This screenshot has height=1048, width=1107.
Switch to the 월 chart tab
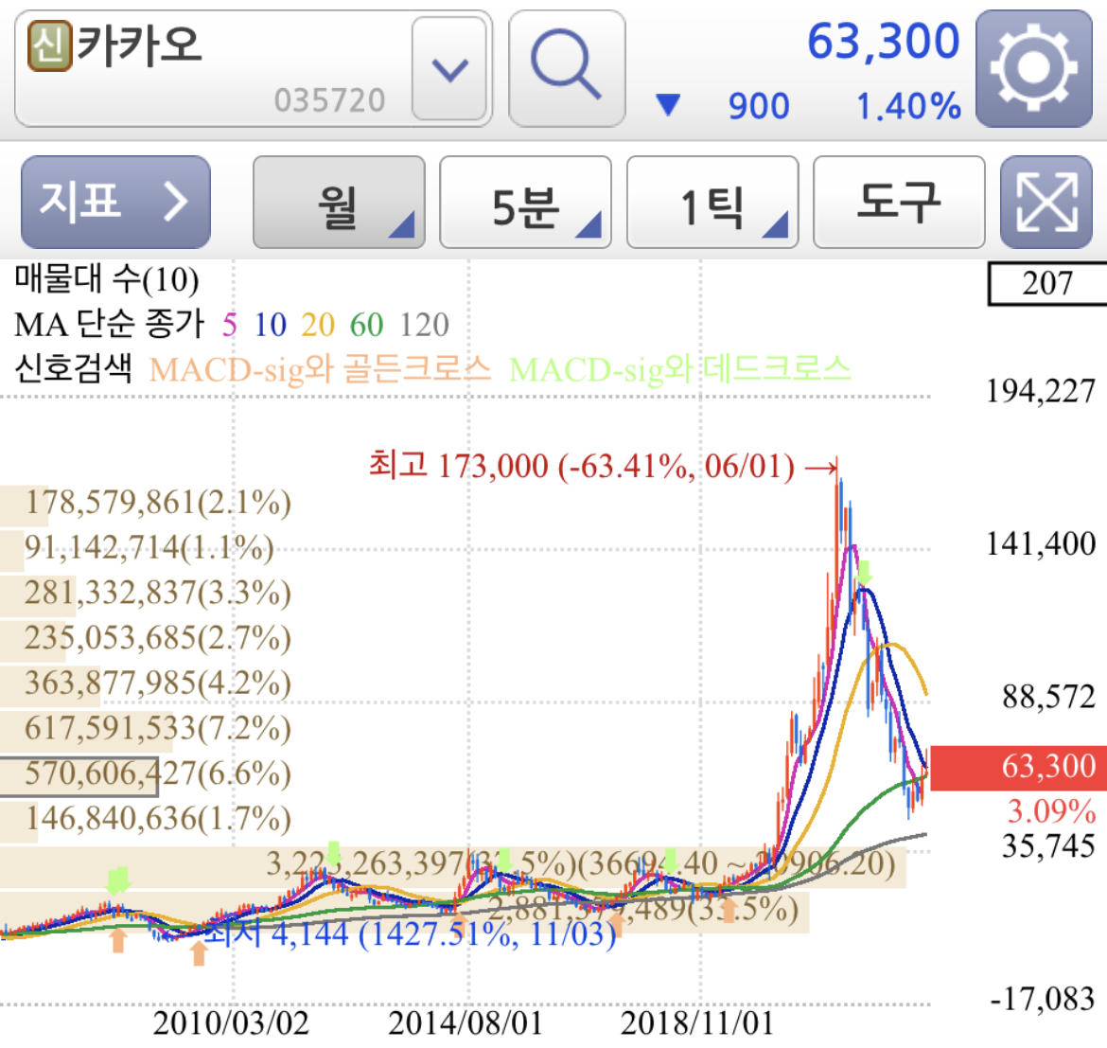pyautogui.click(x=339, y=202)
